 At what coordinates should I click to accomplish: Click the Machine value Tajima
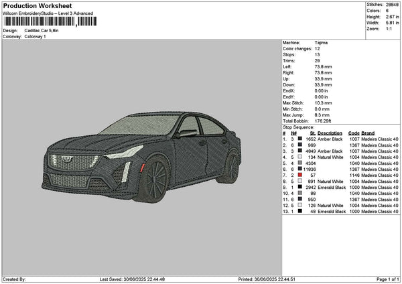click(321, 42)
